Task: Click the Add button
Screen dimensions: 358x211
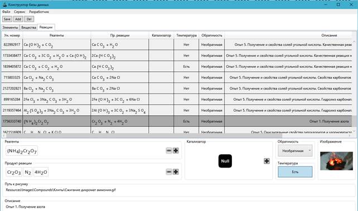Action: [18, 19]
